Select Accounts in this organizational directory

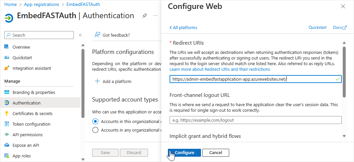tap(95, 121)
